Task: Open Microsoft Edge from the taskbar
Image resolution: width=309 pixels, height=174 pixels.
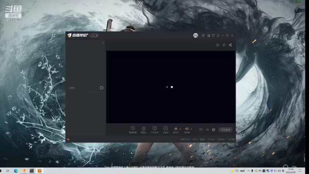Action: pos(16,171)
